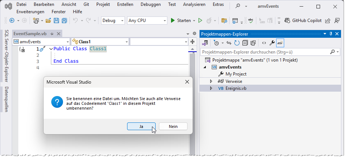Click the find in files folder icon
Image resolution: width=345 pixels, height=158 pixels.
point(224,21)
